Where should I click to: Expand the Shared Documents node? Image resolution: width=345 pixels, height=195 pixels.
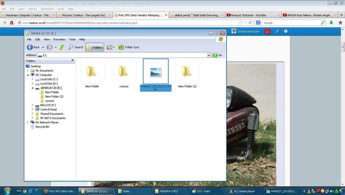(x=32, y=114)
